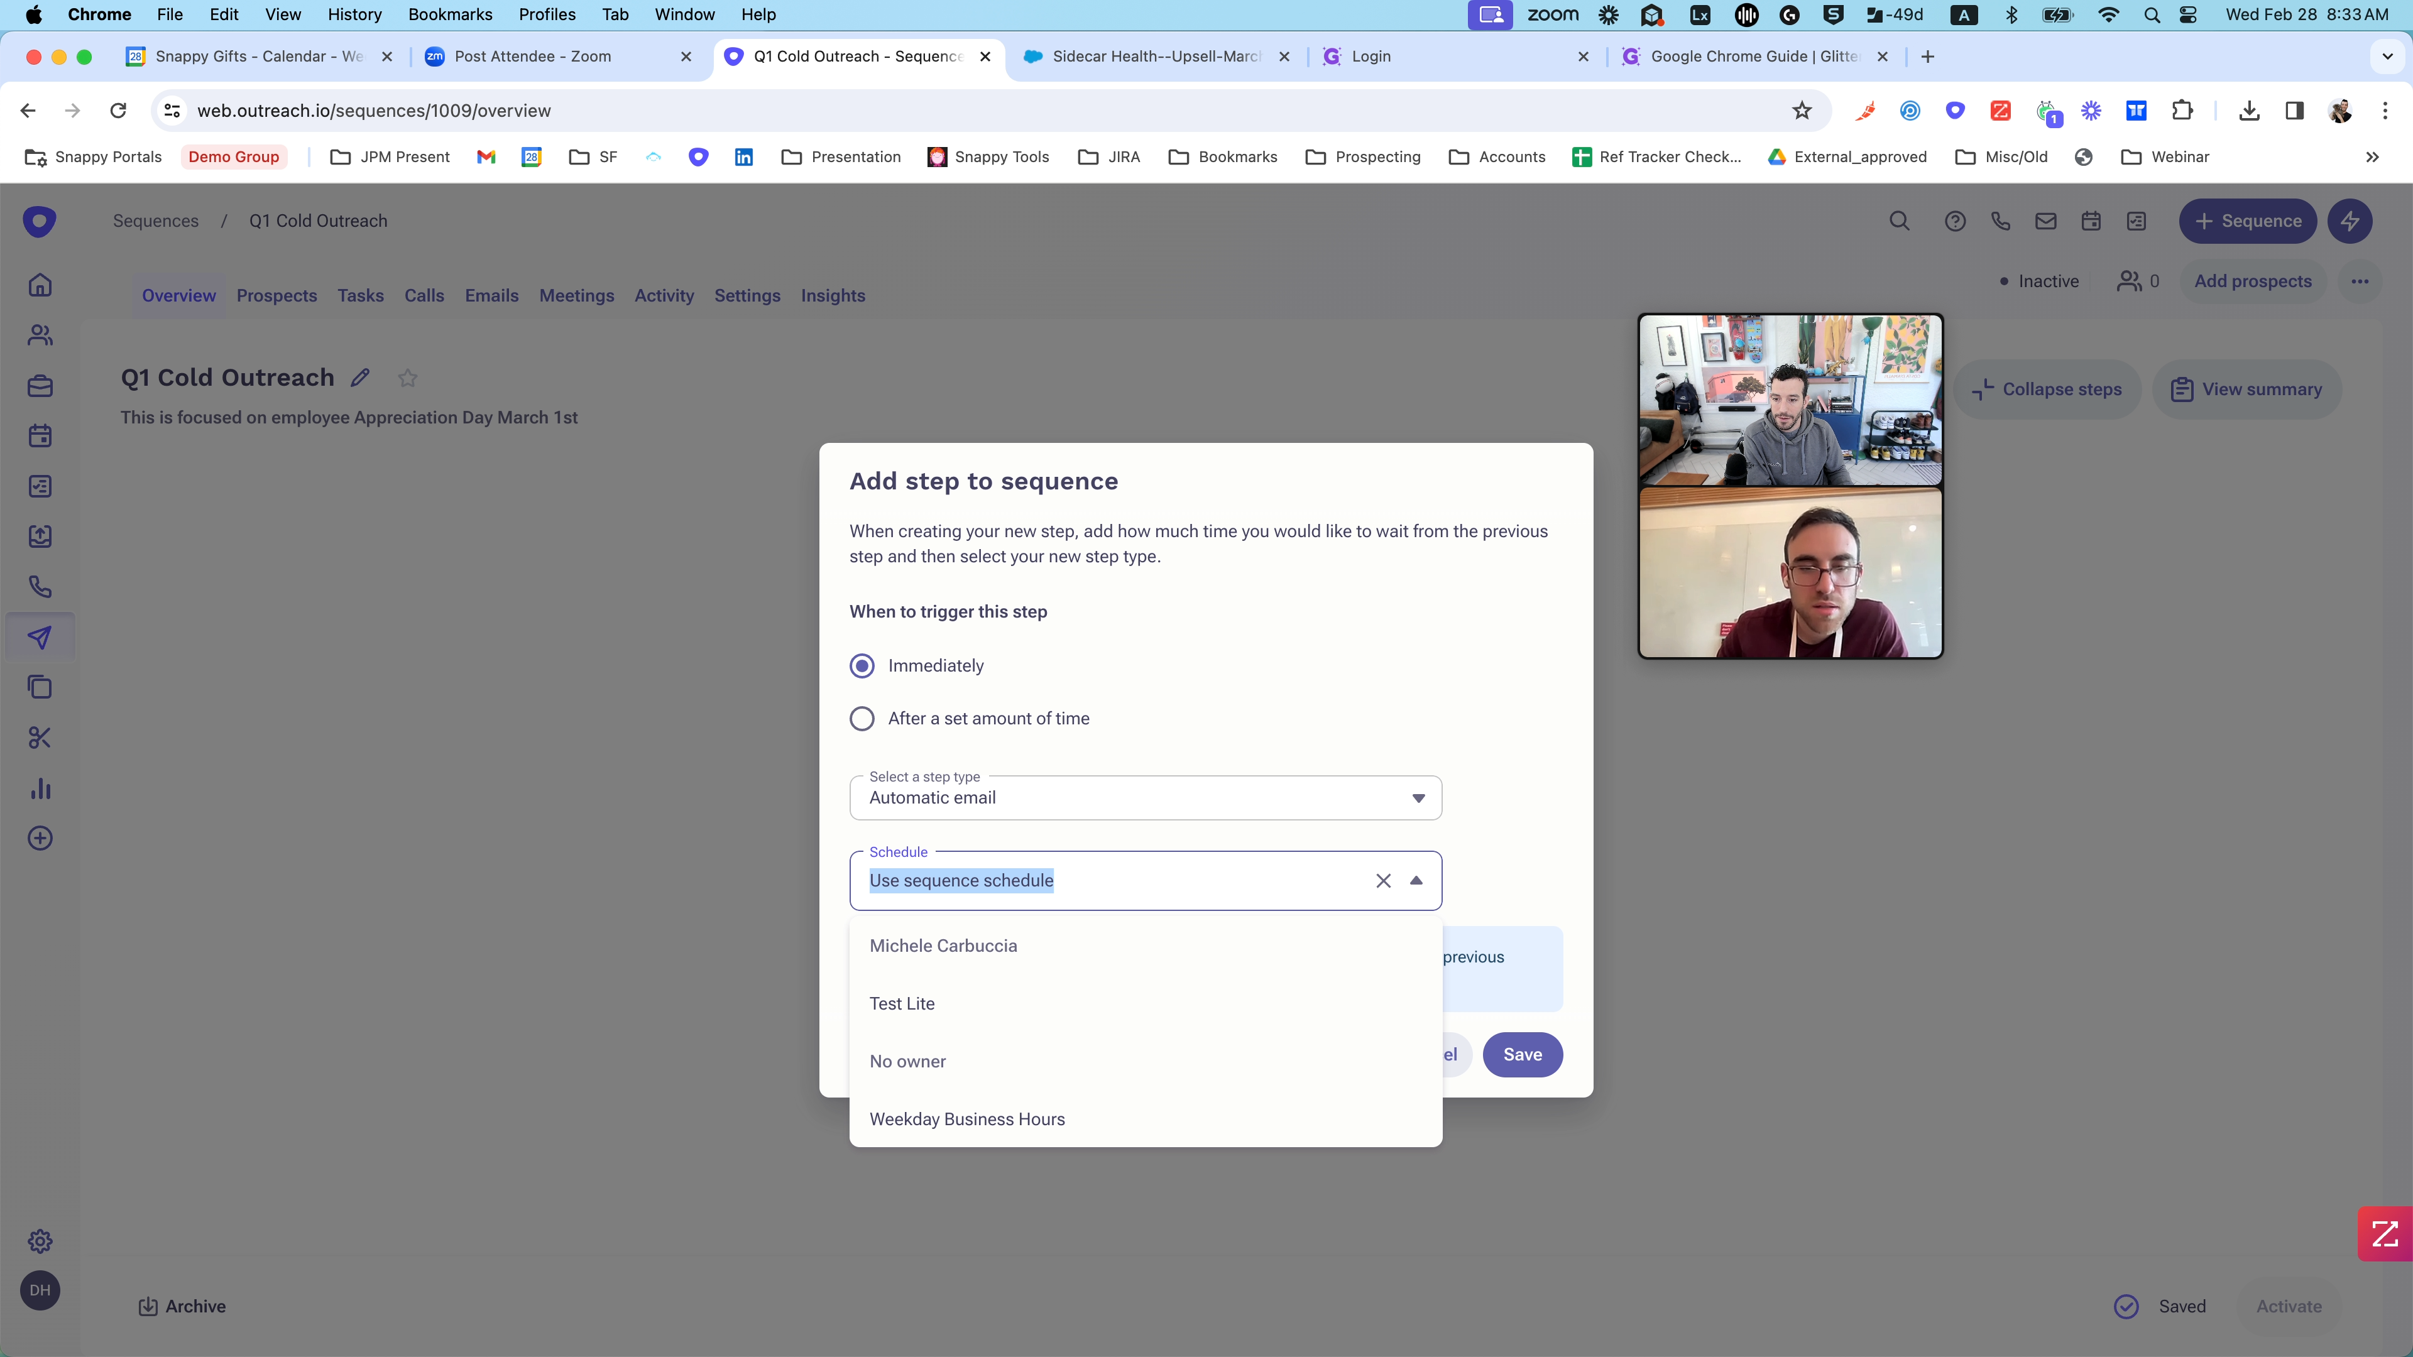
Task: Open Chrome tab list dropdown arrow
Action: coord(2387,56)
